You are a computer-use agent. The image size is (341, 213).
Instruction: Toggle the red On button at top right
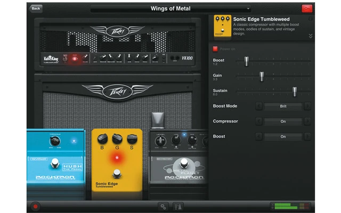click(x=307, y=9)
